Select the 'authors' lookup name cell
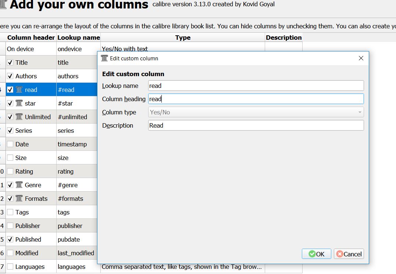396x274 pixels. (77, 76)
